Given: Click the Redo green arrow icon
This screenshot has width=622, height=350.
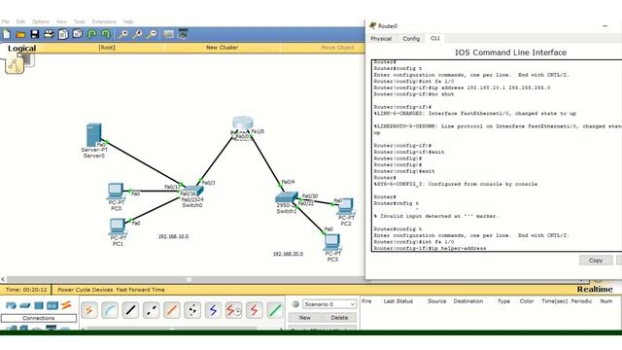Looking at the screenshot, I should tap(106, 35).
